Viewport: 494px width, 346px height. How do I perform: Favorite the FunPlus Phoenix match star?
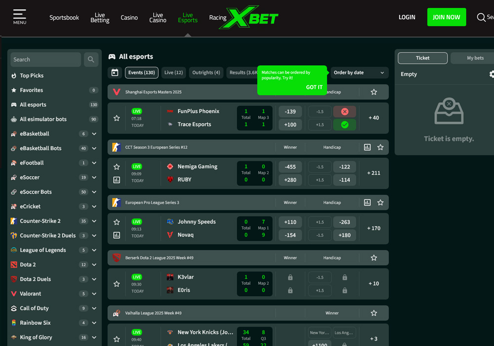[117, 118]
